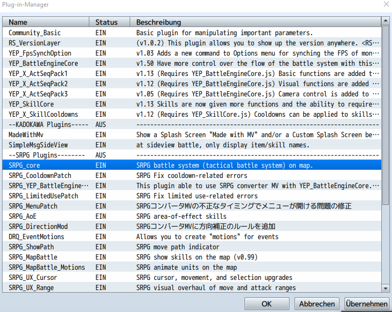Screen dimensions: 392x312
Task: Click description 'SRPG visual overhaul of move and attack ranges'
Action: point(216,288)
